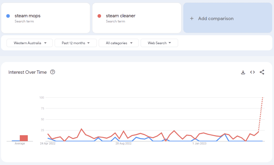Click the 75 y-axis value
This screenshot has height=165, width=274.
43,108
